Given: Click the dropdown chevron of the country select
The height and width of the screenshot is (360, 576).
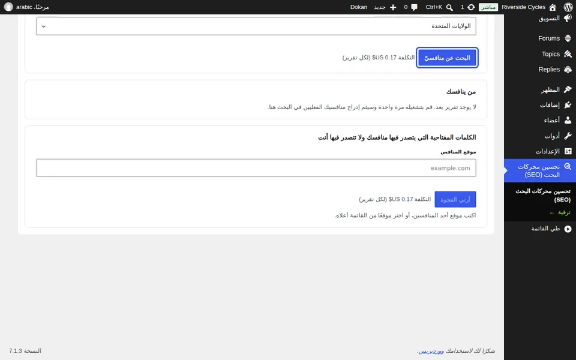Looking at the screenshot, I should tap(43, 26).
